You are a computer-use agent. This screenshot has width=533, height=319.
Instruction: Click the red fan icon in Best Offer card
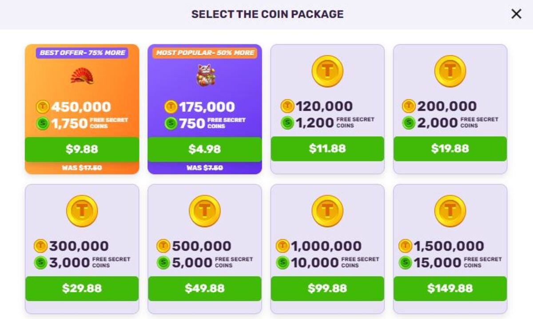point(82,75)
